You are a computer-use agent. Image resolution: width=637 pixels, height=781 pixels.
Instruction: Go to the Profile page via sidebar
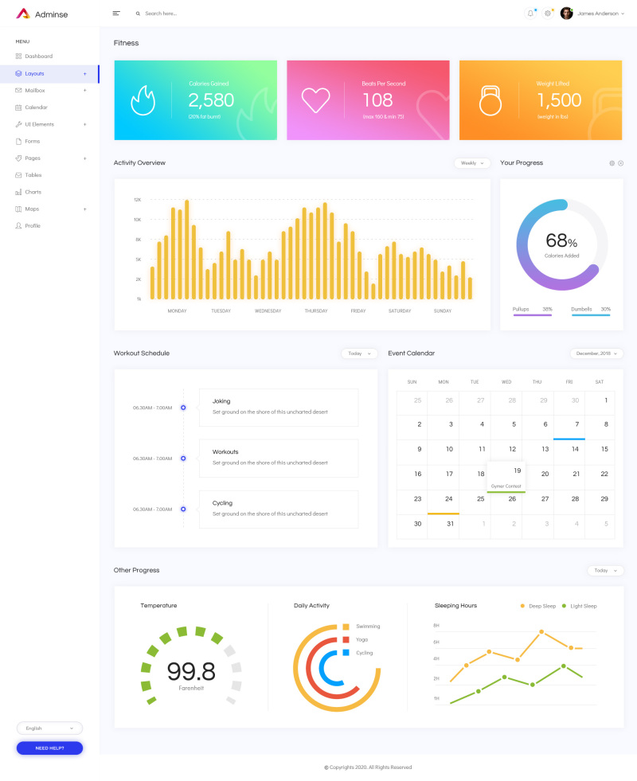coord(33,225)
